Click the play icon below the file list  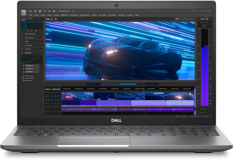pyautogui.click(x=32, y=30)
